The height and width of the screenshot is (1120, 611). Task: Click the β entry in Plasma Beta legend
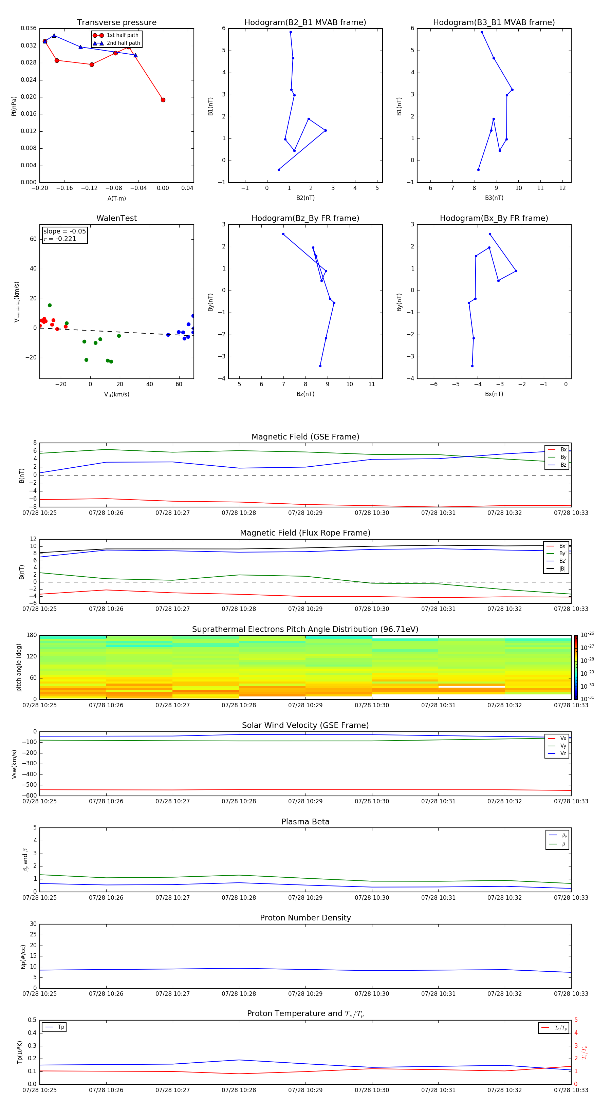pos(557,844)
